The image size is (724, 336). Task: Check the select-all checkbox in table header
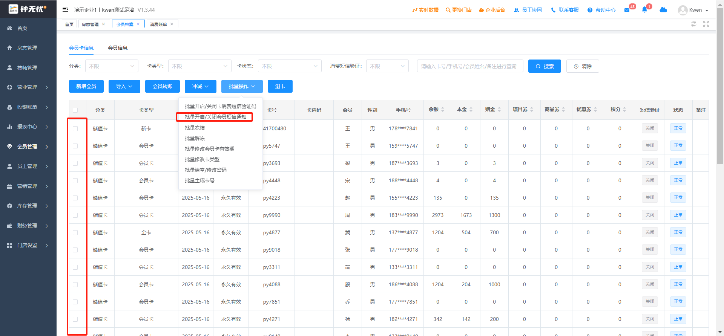pyautogui.click(x=75, y=110)
